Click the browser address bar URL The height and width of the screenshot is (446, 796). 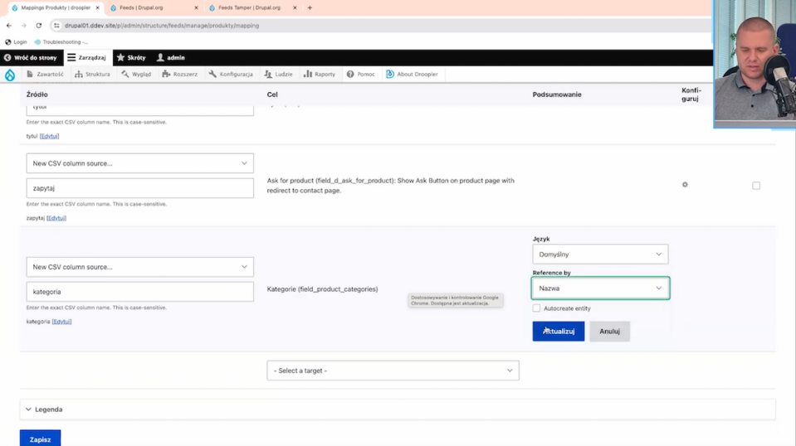pyautogui.click(x=161, y=26)
